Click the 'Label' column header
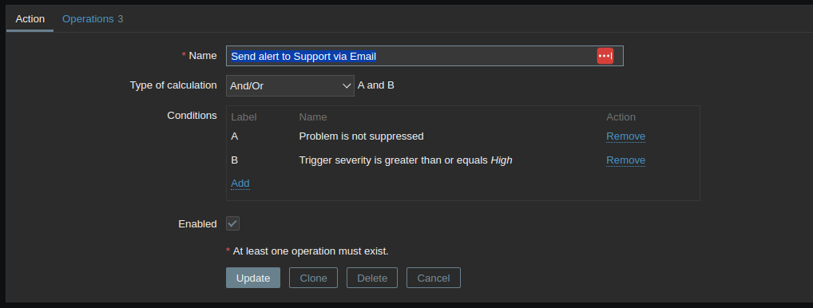 pos(244,117)
